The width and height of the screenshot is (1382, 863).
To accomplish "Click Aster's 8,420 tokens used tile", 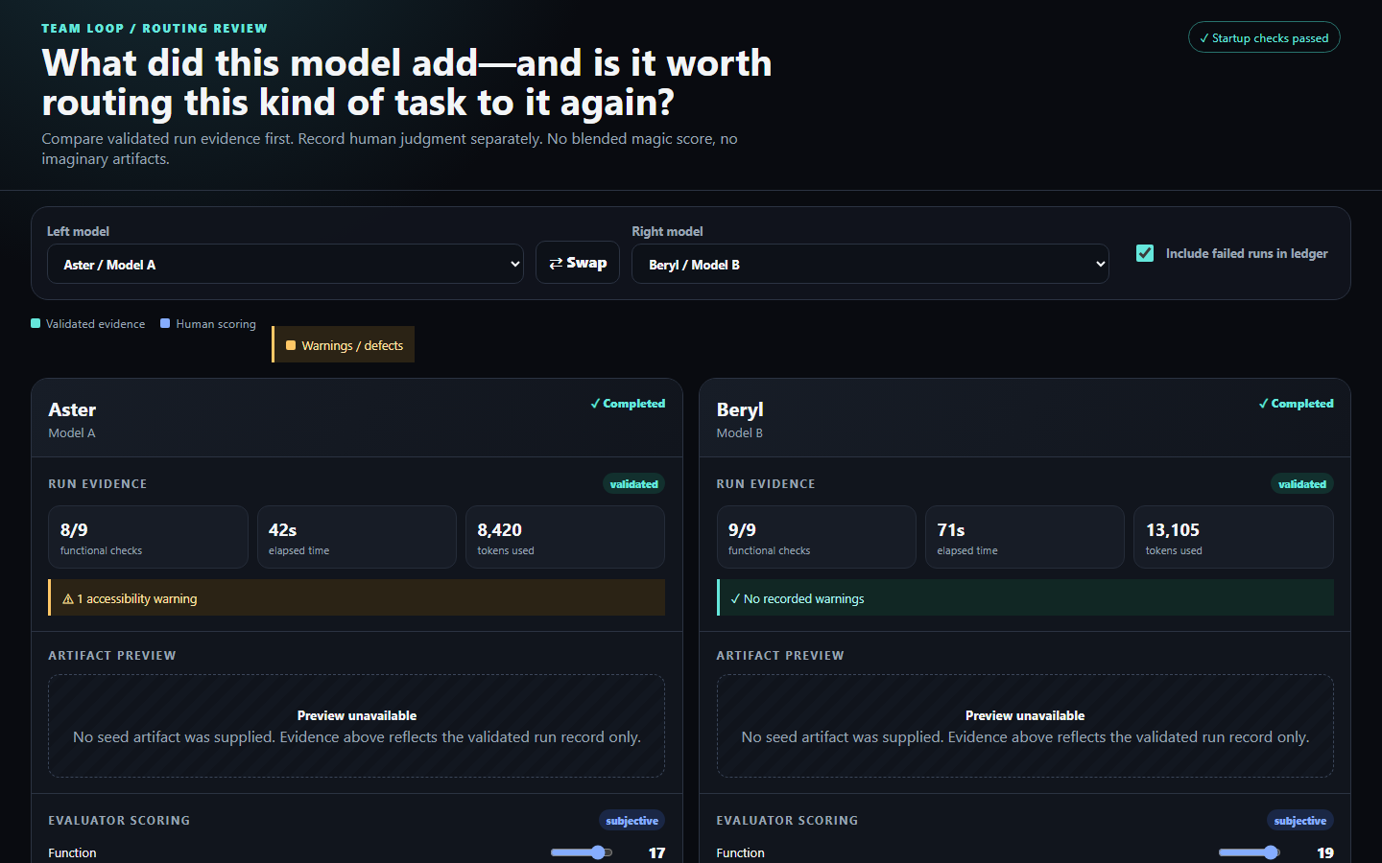I will [565, 537].
